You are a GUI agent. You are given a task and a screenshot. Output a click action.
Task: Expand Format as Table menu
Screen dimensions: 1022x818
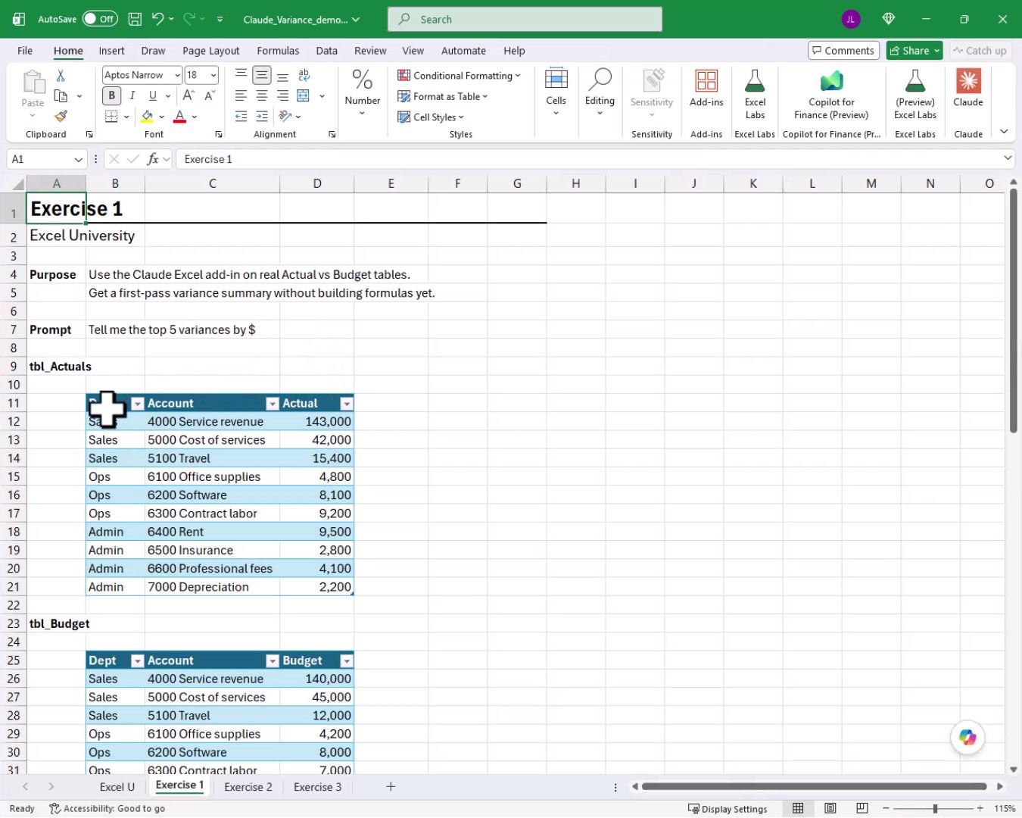coord(442,96)
